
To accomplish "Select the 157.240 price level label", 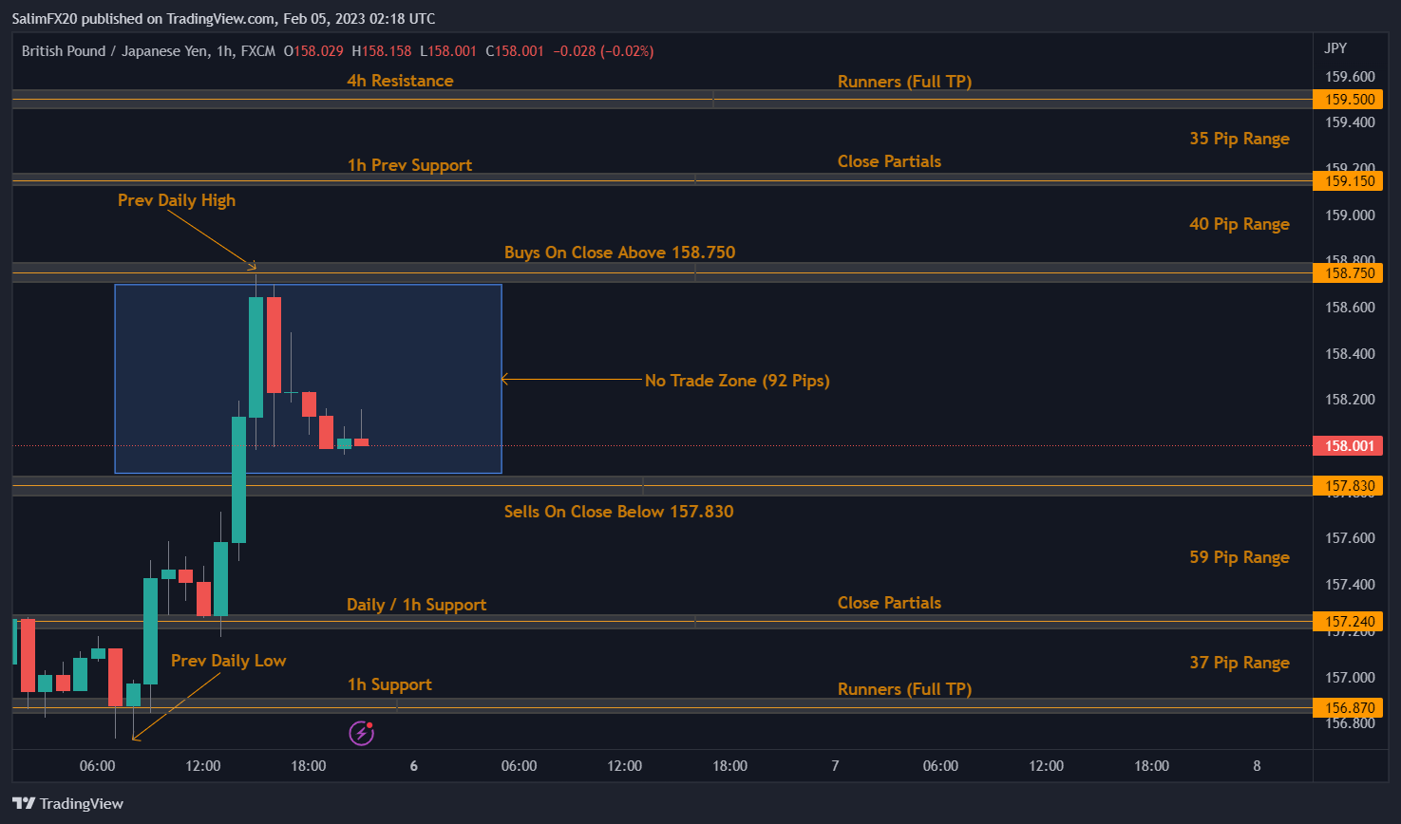I will (x=1349, y=622).
